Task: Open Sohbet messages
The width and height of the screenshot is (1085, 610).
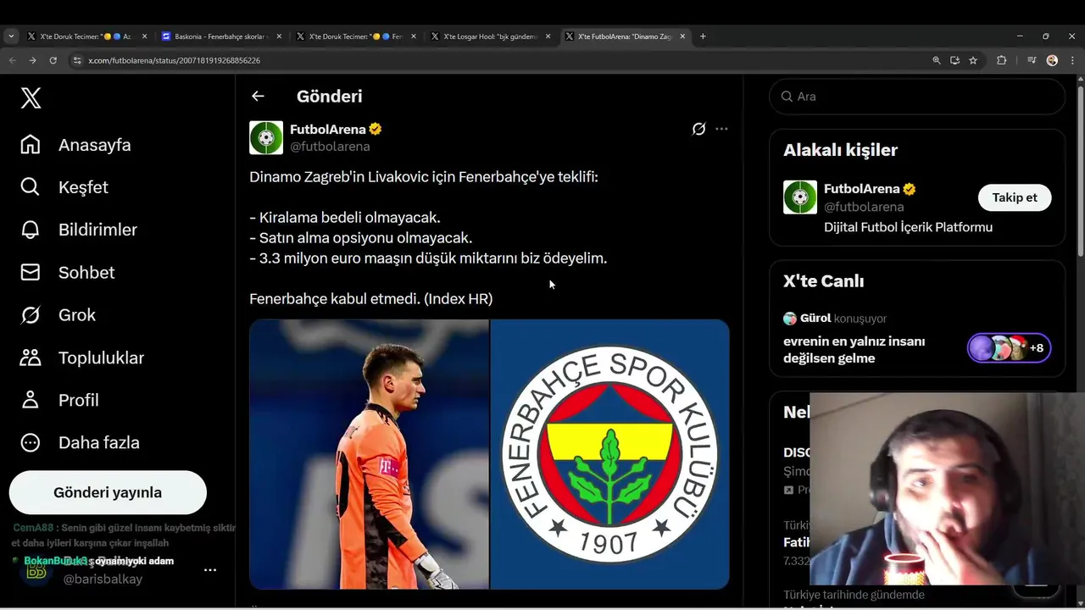Action: pos(68,273)
